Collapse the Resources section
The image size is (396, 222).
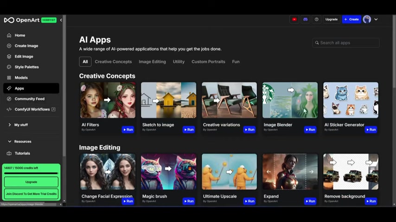22,142
